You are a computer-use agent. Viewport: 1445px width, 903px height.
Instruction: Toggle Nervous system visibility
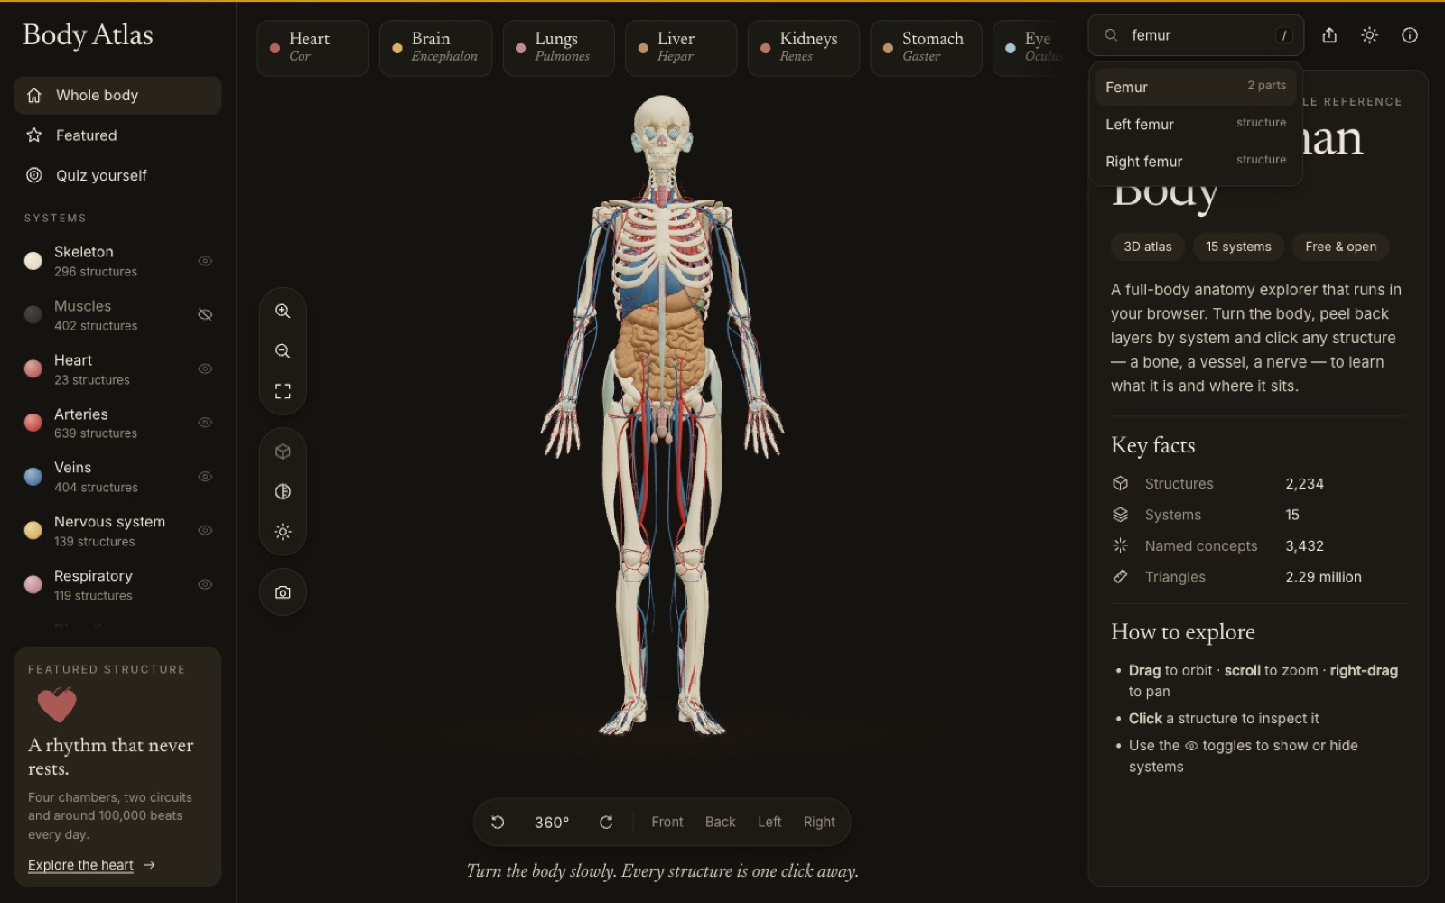[x=205, y=530]
